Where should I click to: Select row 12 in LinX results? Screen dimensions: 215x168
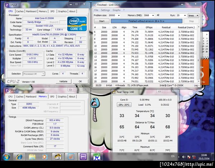pos(145,53)
